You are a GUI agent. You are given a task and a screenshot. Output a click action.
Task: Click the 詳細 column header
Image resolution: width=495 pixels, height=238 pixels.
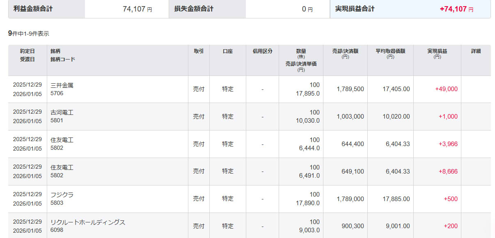pyautogui.click(x=476, y=51)
